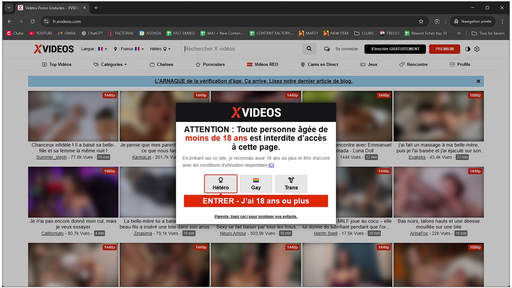The height and width of the screenshot is (288, 512).
Task: Select the Gay option in the dialog
Action: tap(256, 183)
